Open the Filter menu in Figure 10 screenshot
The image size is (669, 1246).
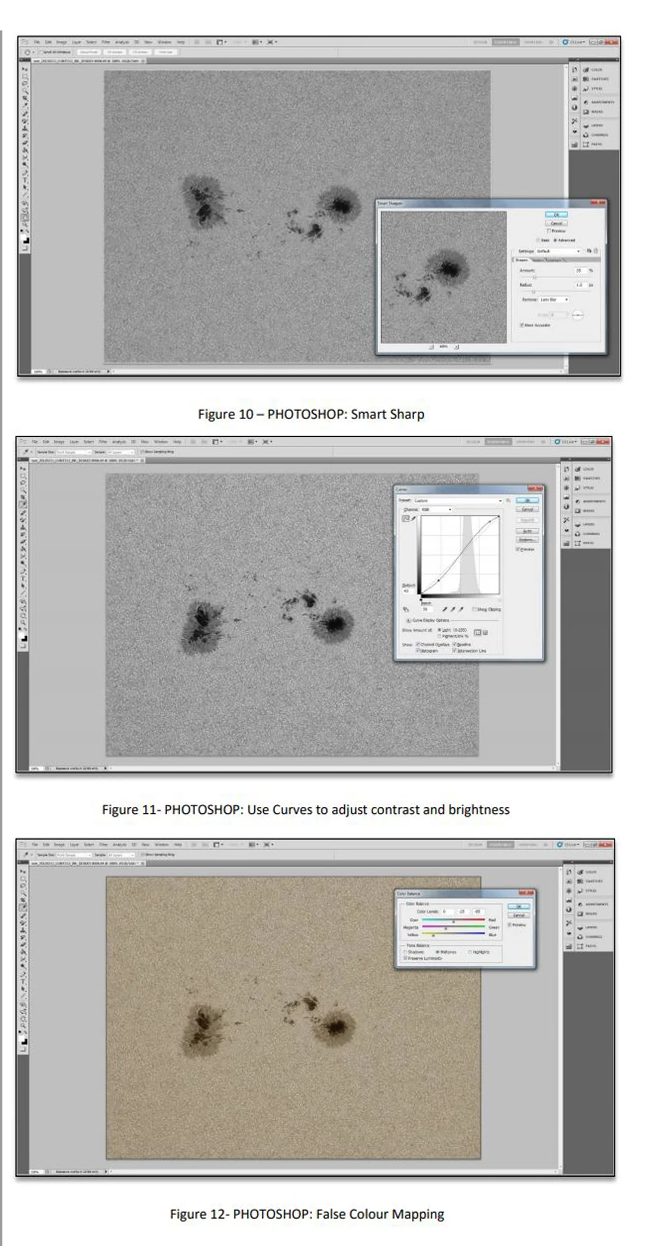[106, 42]
